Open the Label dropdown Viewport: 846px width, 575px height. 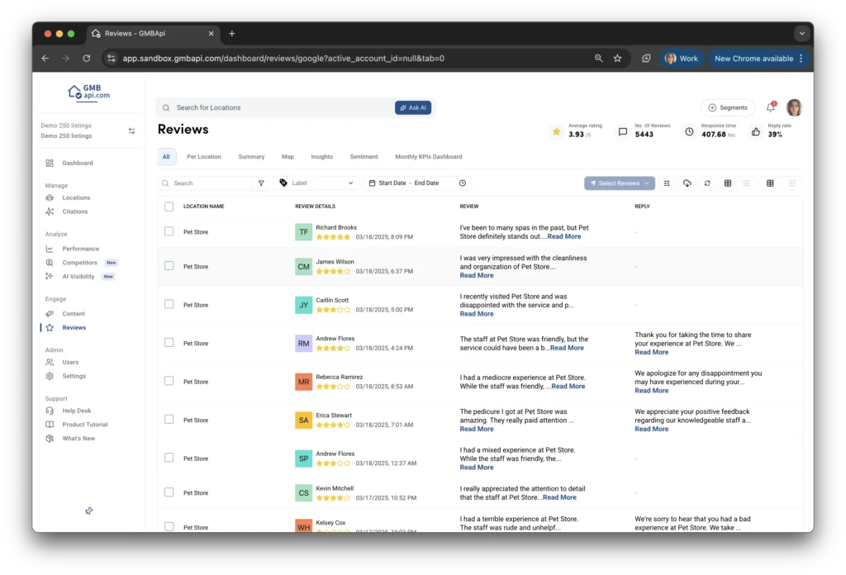click(x=316, y=183)
